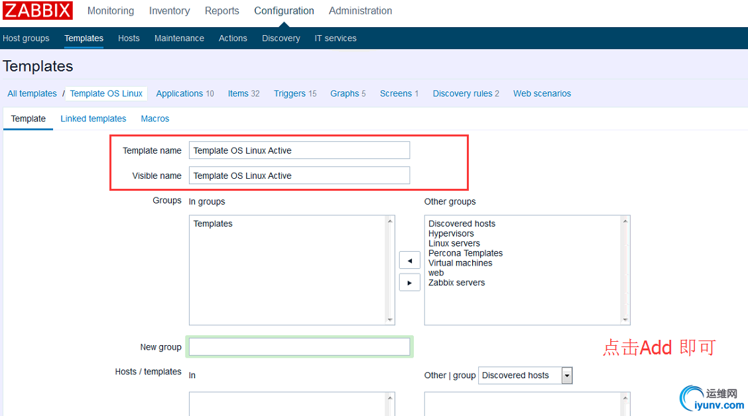
Task: Focus the New group field
Action: [x=299, y=347]
